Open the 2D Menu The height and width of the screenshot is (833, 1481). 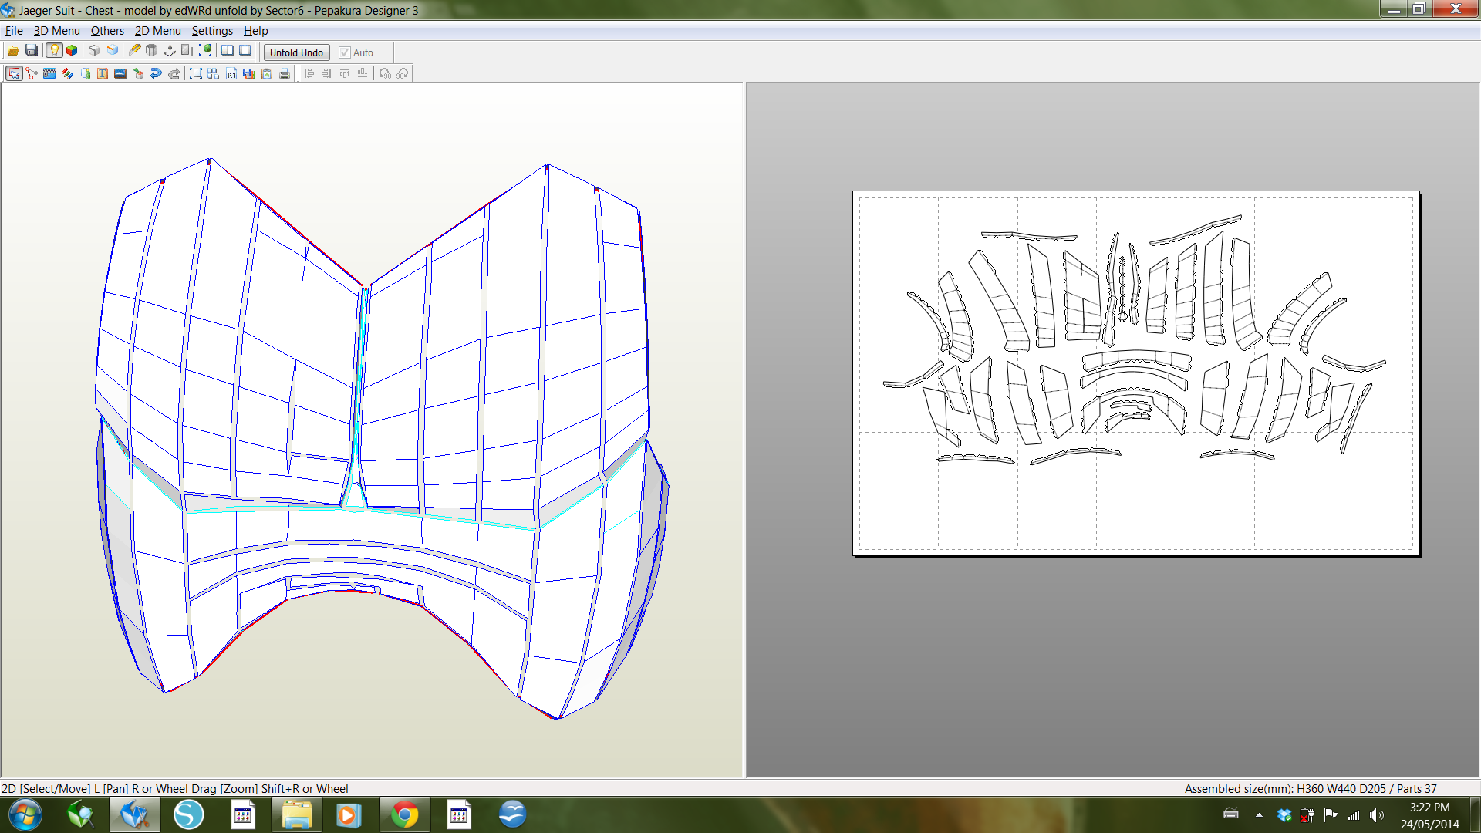157,31
